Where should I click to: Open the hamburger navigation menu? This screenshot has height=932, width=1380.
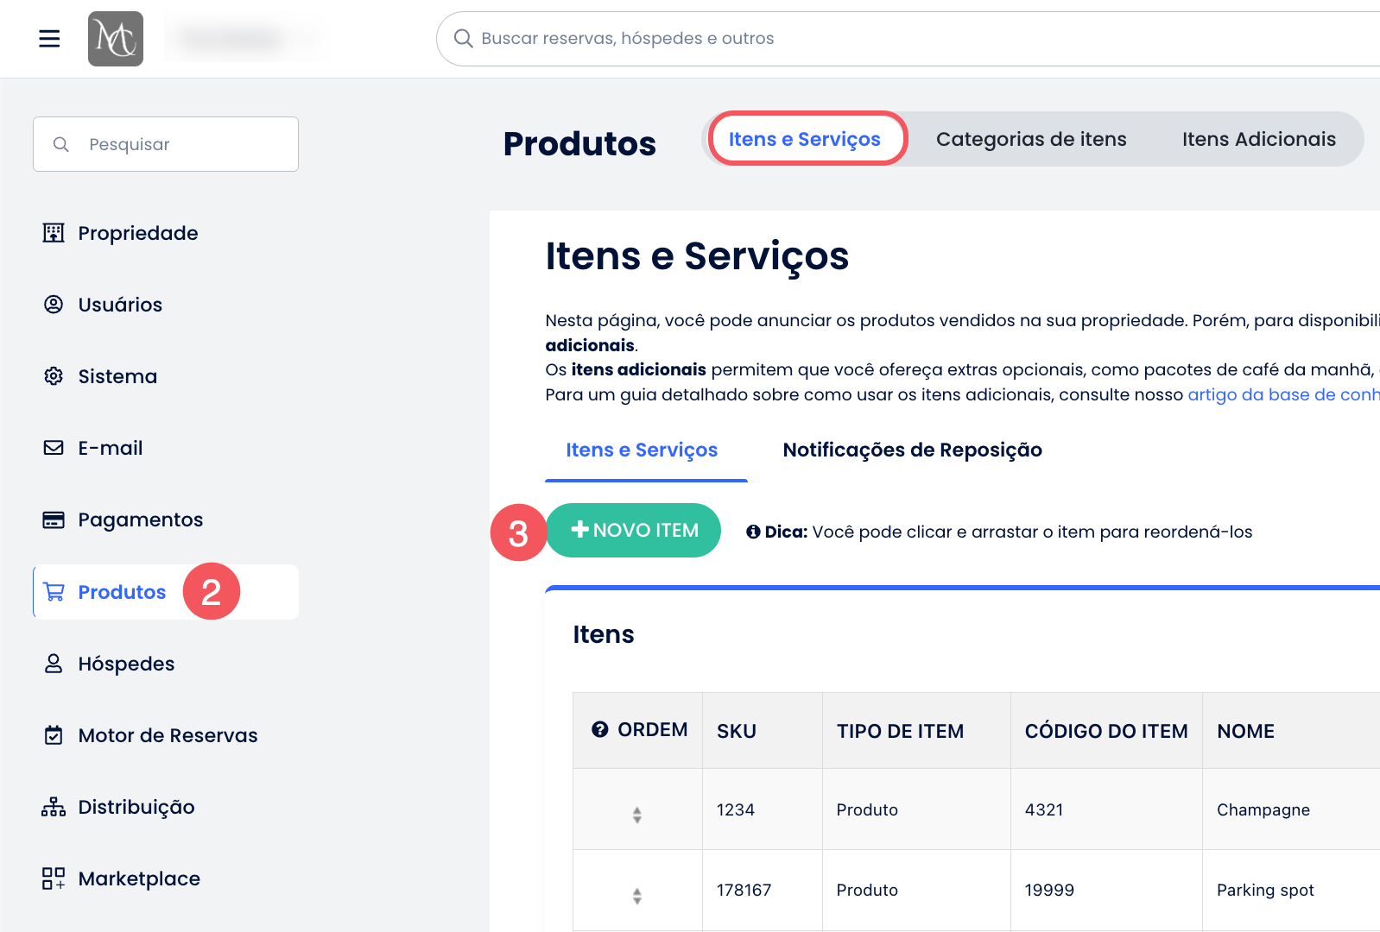[x=49, y=39]
